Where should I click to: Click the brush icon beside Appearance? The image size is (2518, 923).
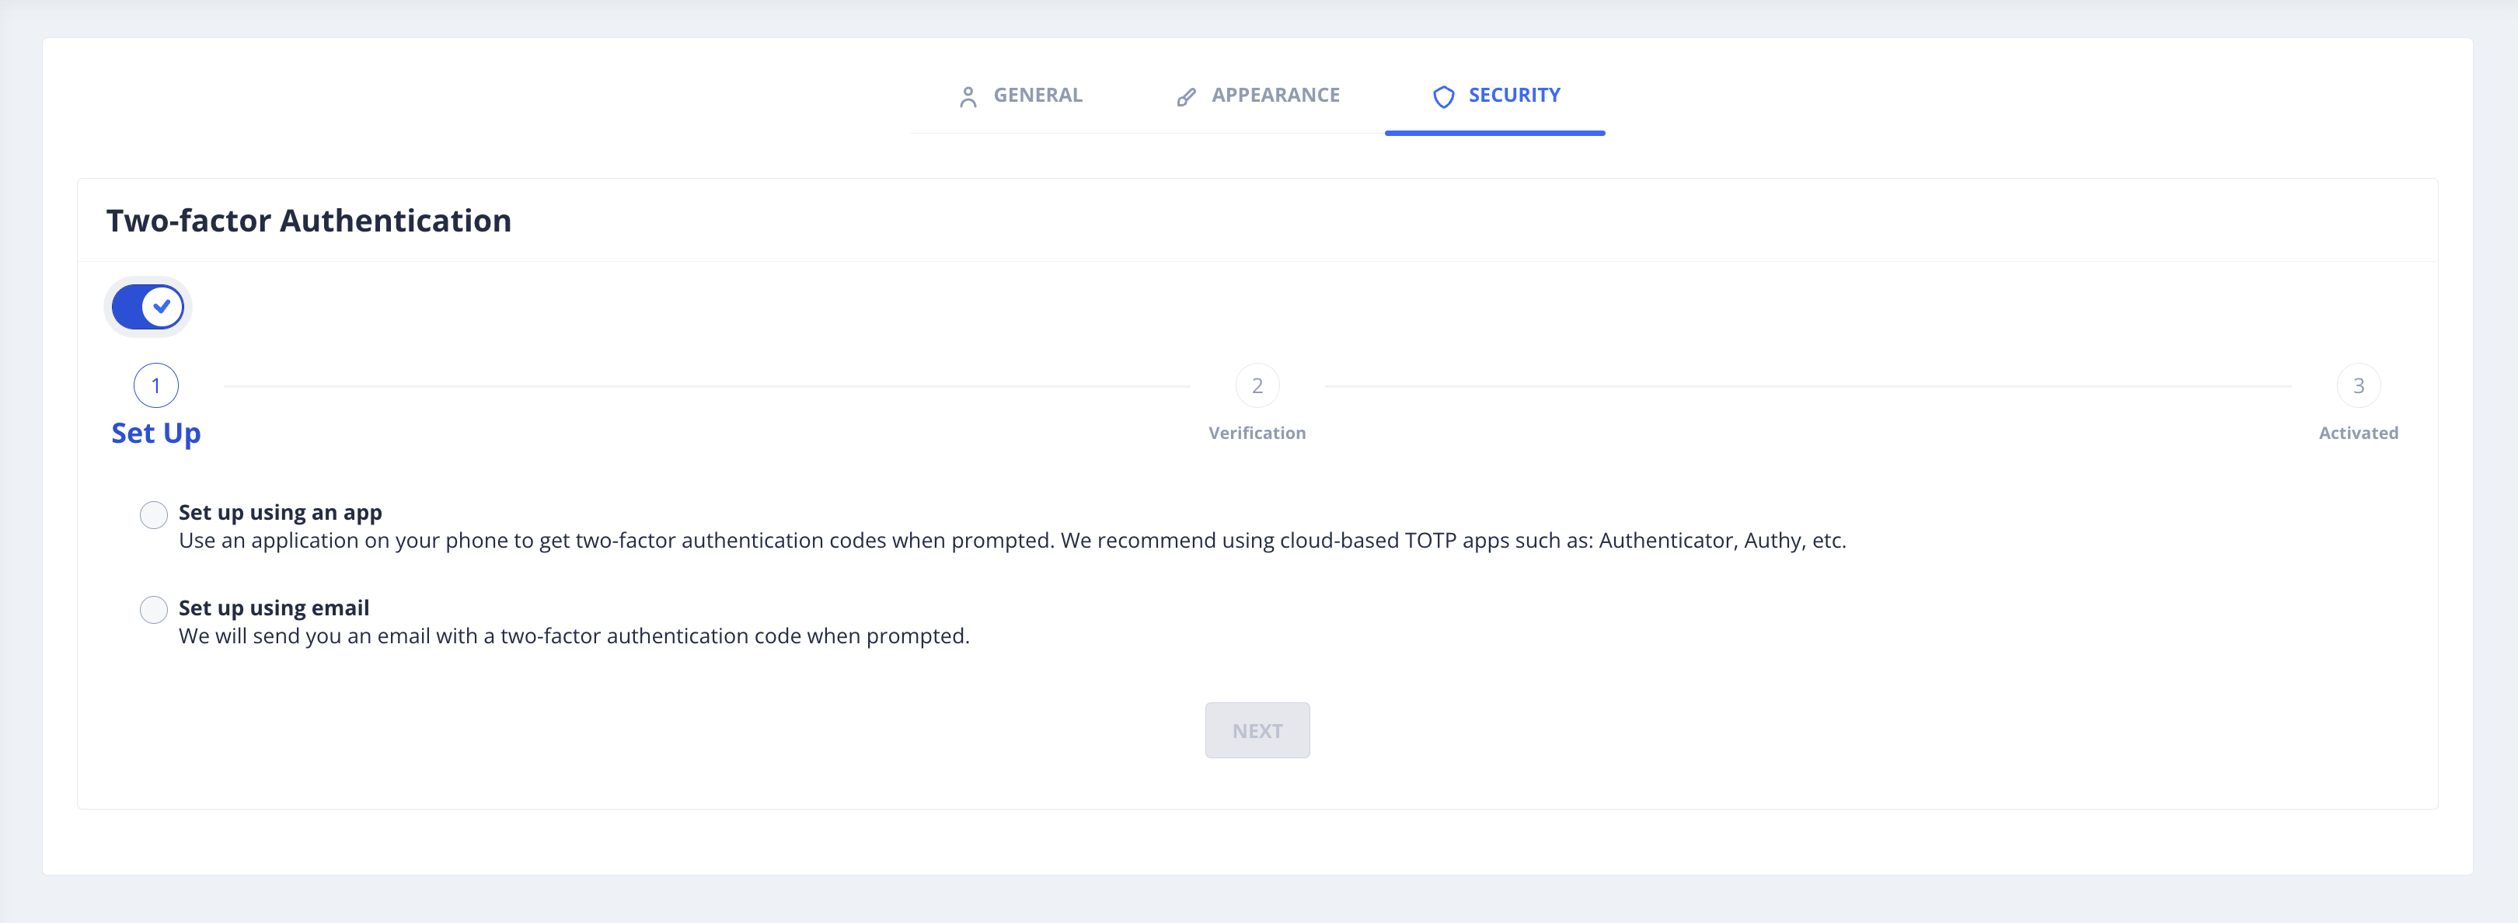1186,96
